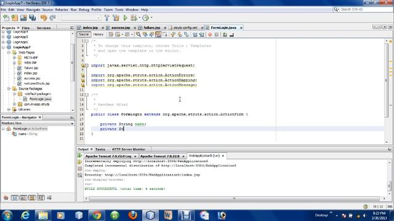Run the project with green play icon
Viewport: 394px width, 221px height.
click(x=125, y=18)
